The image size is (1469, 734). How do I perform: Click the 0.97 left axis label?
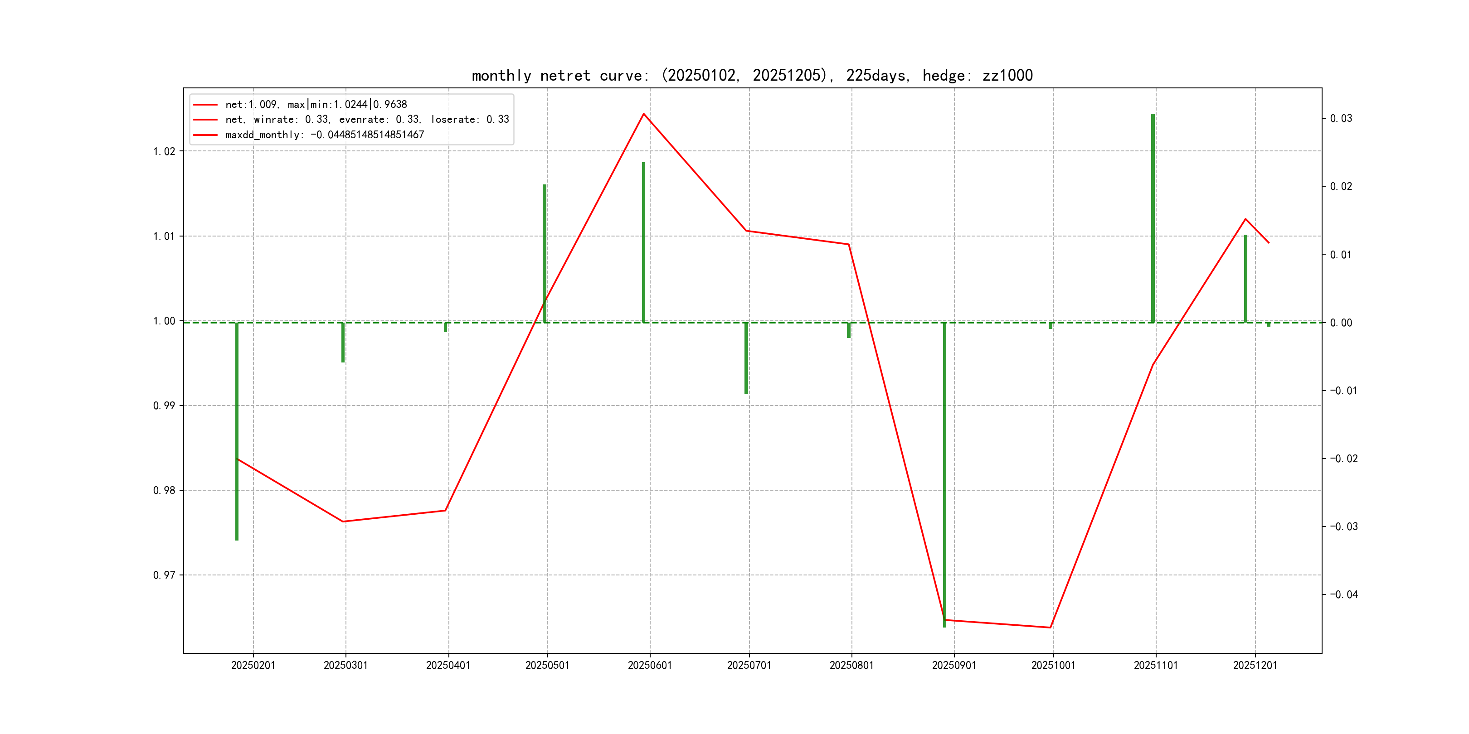(x=164, y=575)
